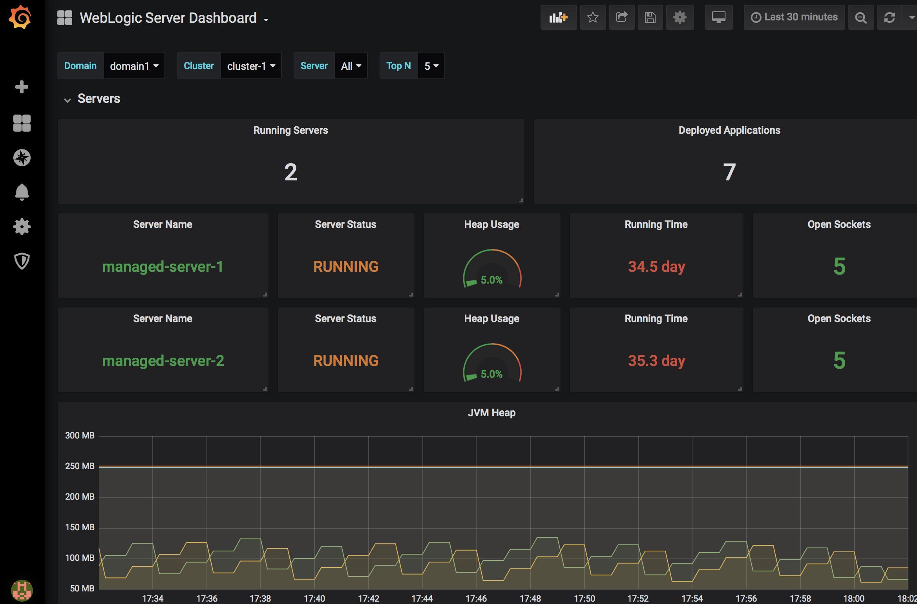Open the Server All dropdown
The image size is (917, 604).
(351, 66)
